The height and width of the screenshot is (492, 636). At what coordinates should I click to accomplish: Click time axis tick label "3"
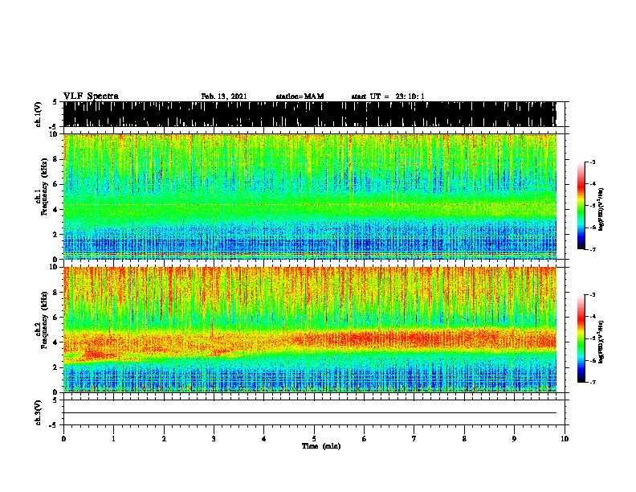(214, 439)
